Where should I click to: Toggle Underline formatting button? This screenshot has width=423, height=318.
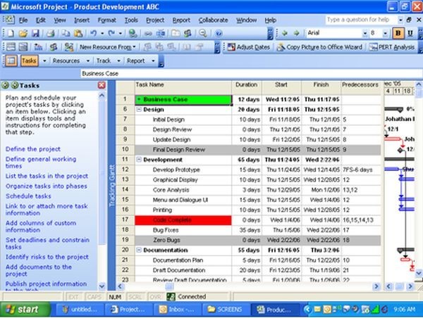pyautogui.click(x=410, y=33)
